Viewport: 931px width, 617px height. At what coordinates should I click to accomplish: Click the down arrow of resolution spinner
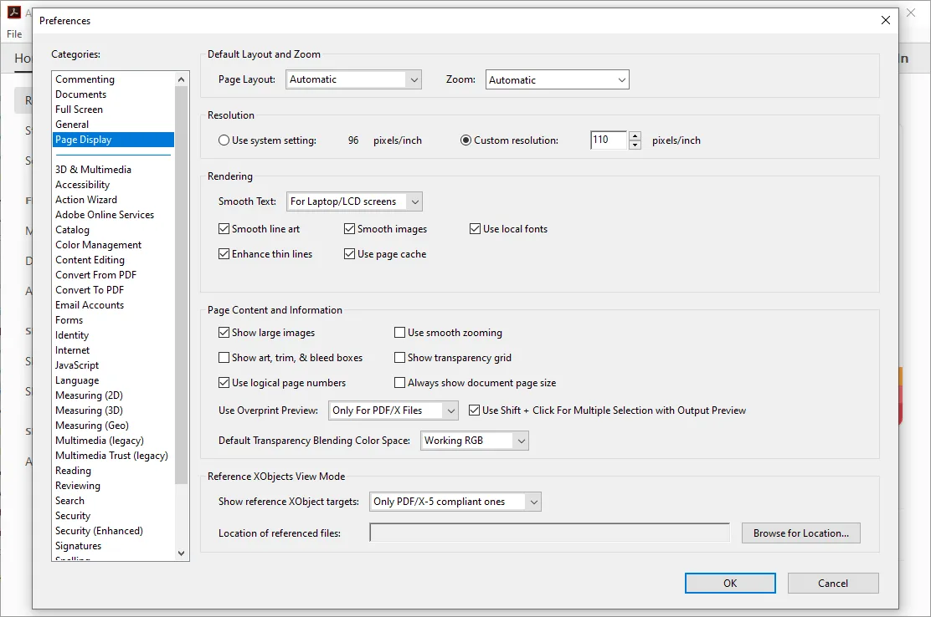(x=635, y=145)
